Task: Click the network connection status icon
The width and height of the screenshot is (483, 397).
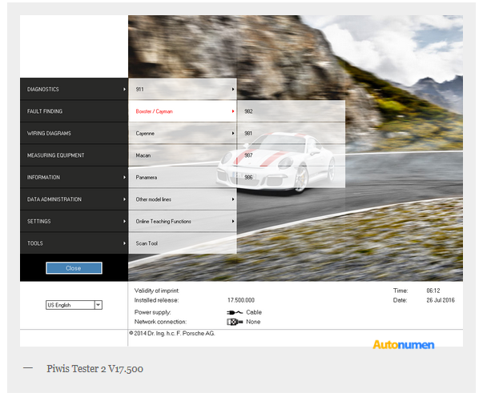Action: pos(235,322)
